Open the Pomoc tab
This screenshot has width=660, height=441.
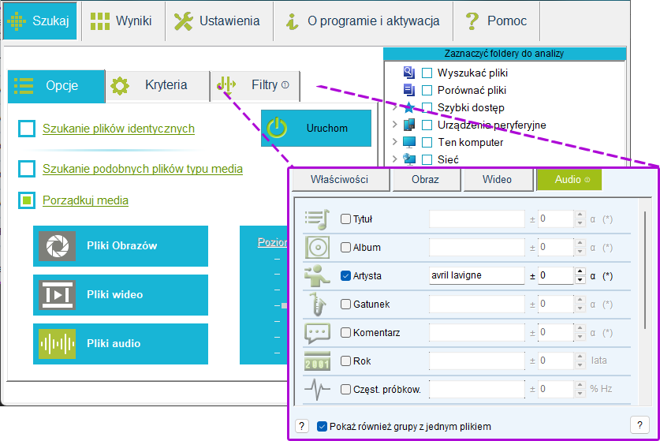(497, 21)
